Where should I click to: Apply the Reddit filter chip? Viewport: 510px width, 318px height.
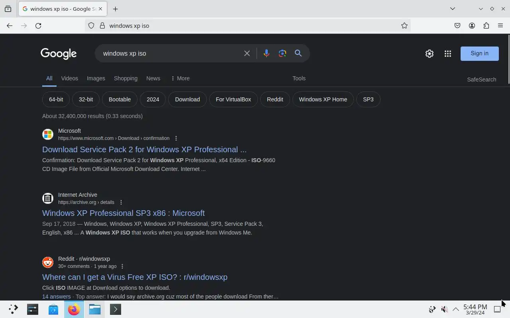tap(275, 99)
